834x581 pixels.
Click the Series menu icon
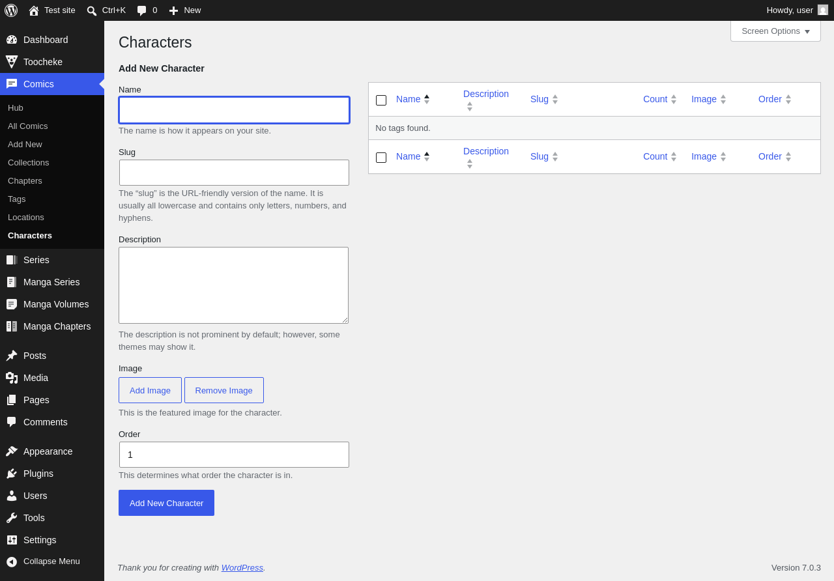coord(12,260)
